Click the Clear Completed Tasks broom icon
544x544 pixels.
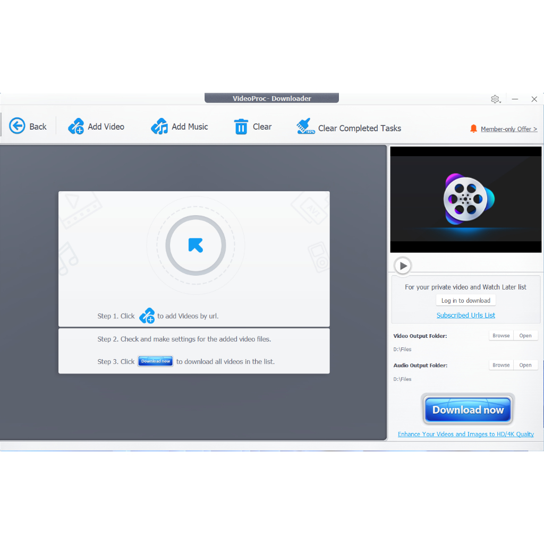point(305,126)
